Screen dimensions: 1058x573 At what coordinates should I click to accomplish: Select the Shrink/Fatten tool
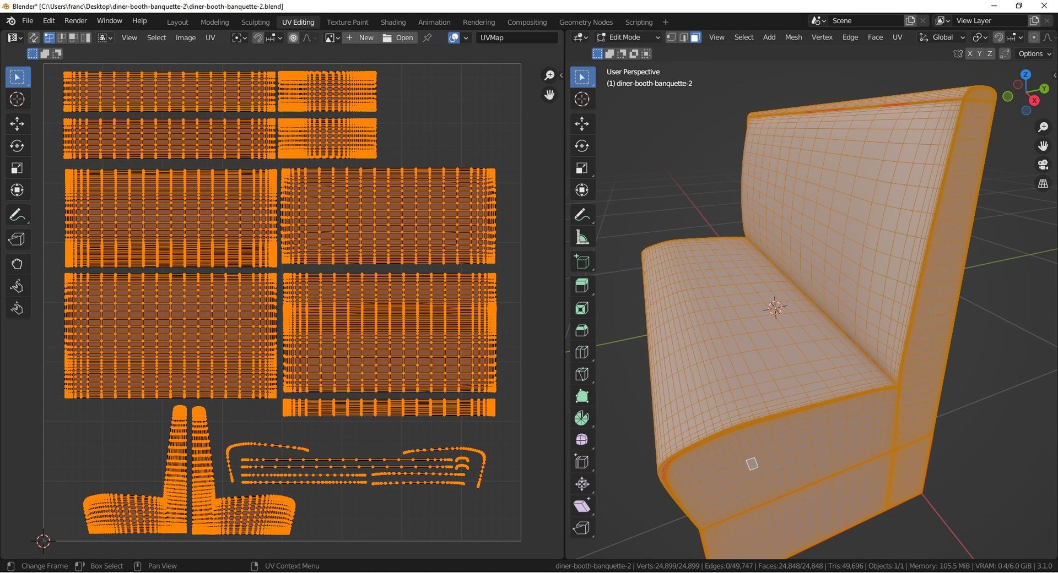point(582,484)
